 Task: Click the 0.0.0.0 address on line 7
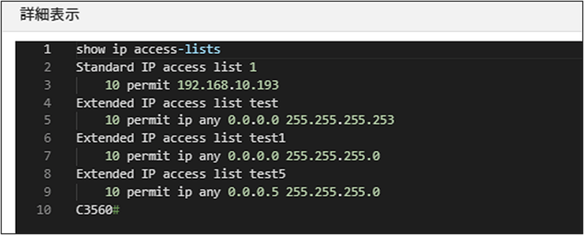[x=253, y=156]
